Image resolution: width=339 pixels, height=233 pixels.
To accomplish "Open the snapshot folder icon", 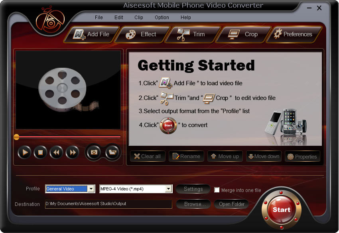I will [112, 152].
